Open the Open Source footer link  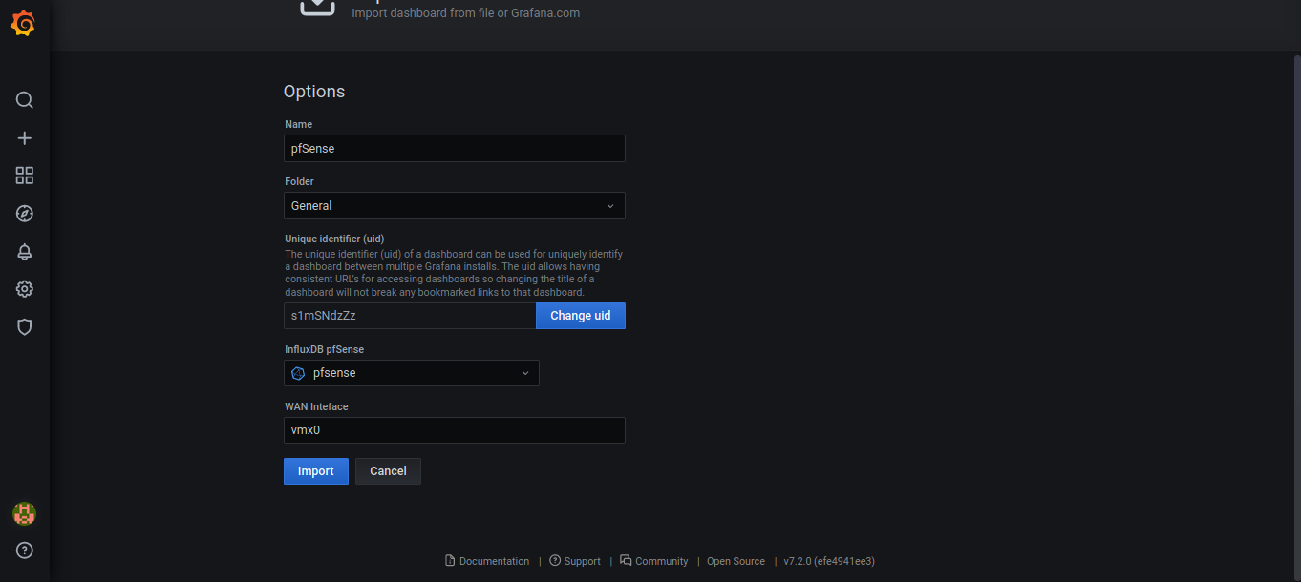pos(736,561)
